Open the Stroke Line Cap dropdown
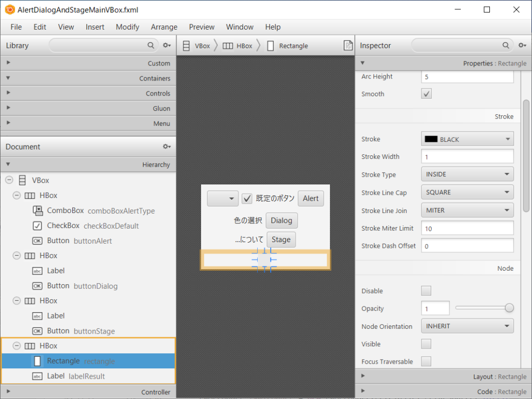This screenshot has width=532, height=399. (467, 192)
